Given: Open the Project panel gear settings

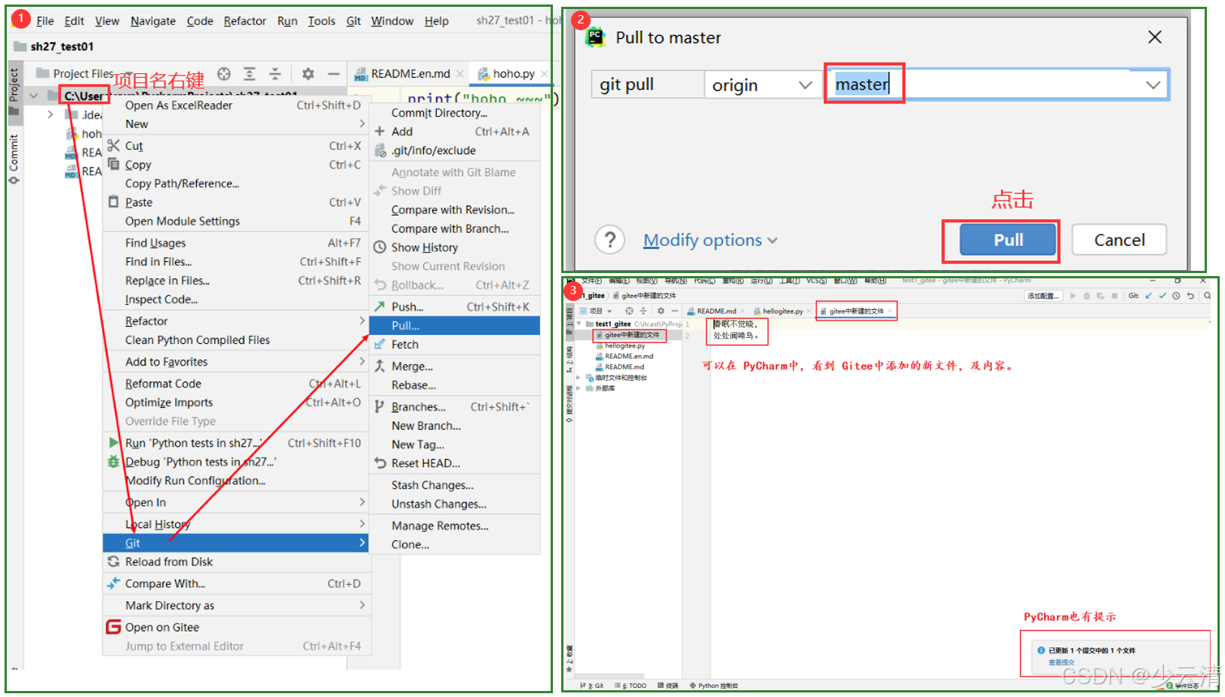Looking at the screenshot, I should pyautogui.click(x=308, y=74).
